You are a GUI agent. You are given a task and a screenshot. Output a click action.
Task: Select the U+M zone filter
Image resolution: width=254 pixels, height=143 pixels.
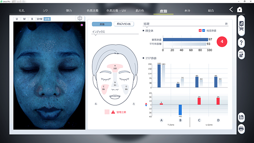[40, 19]
